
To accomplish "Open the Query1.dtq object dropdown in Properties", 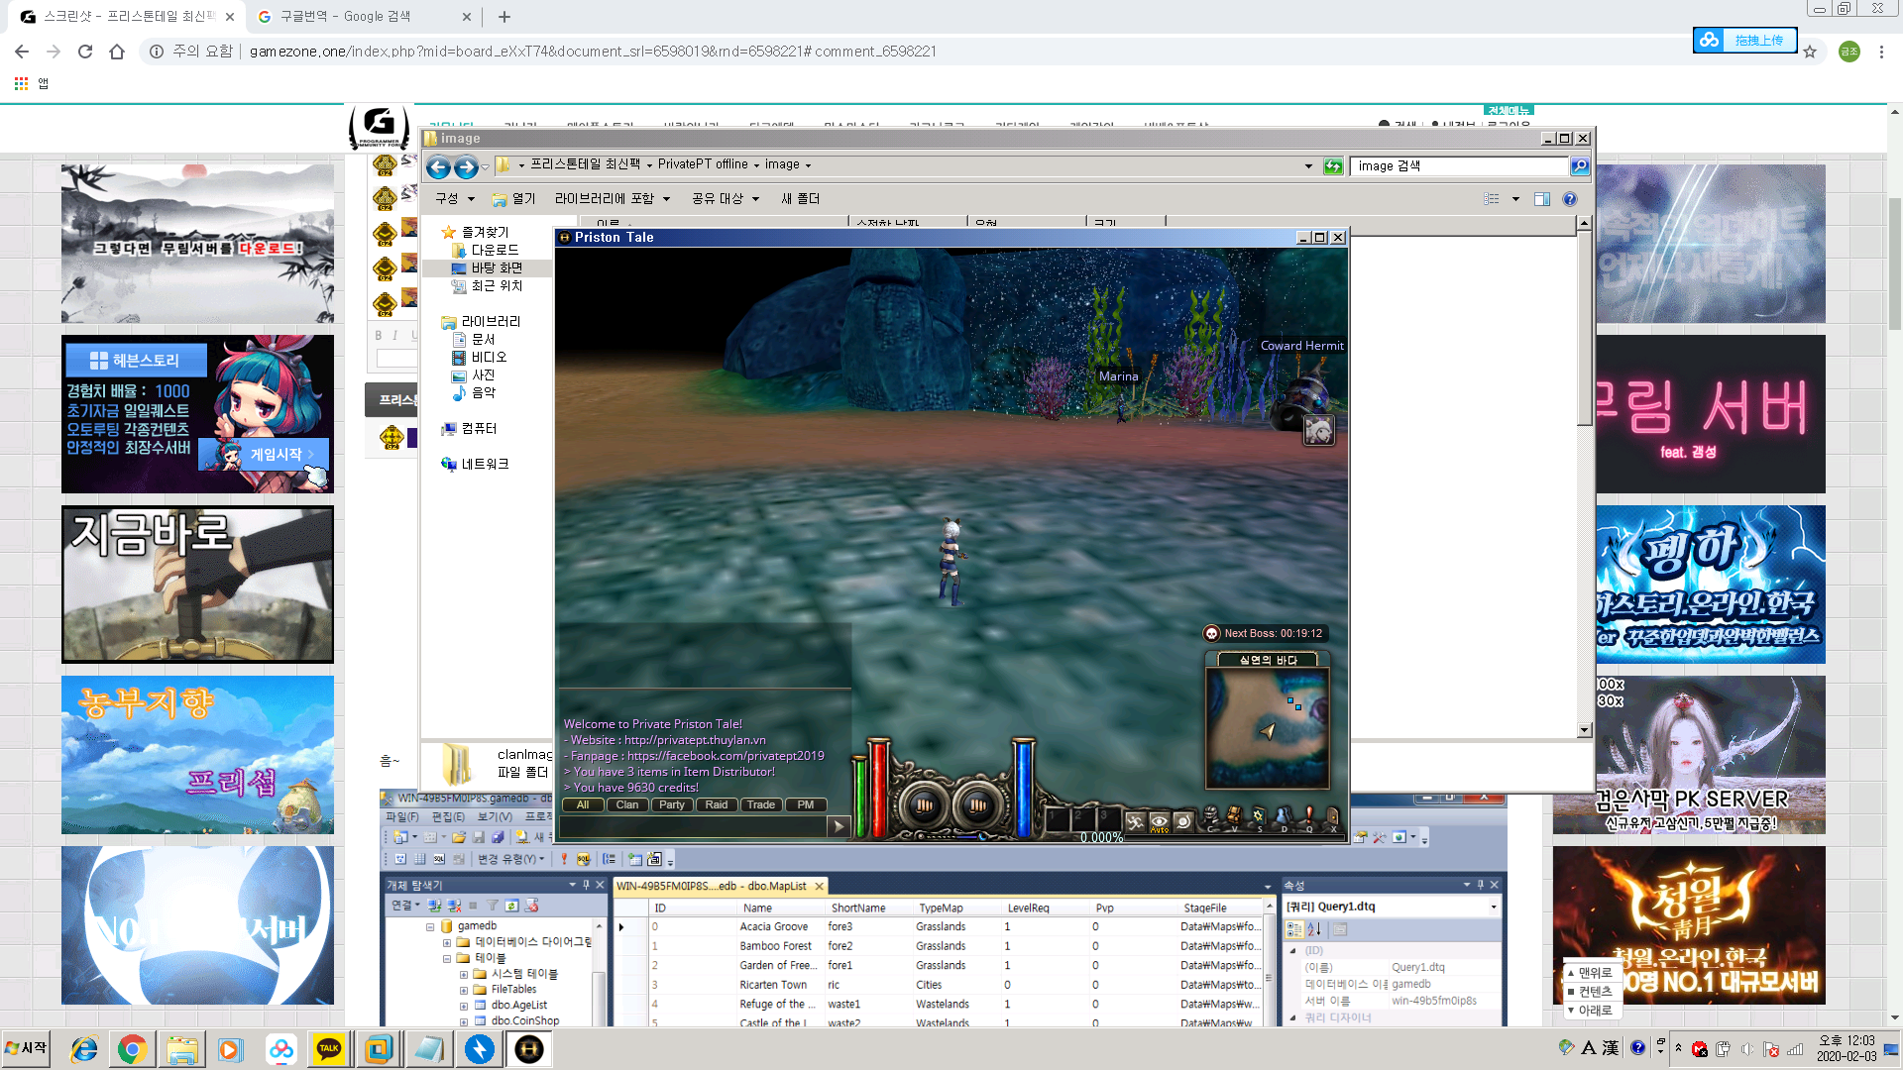I will pos(1494,908).
